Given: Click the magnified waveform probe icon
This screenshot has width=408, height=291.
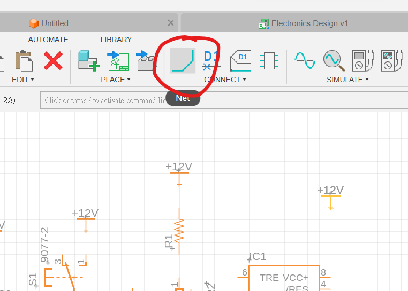Looking at the screenshot, I should [x=333, y=60].
